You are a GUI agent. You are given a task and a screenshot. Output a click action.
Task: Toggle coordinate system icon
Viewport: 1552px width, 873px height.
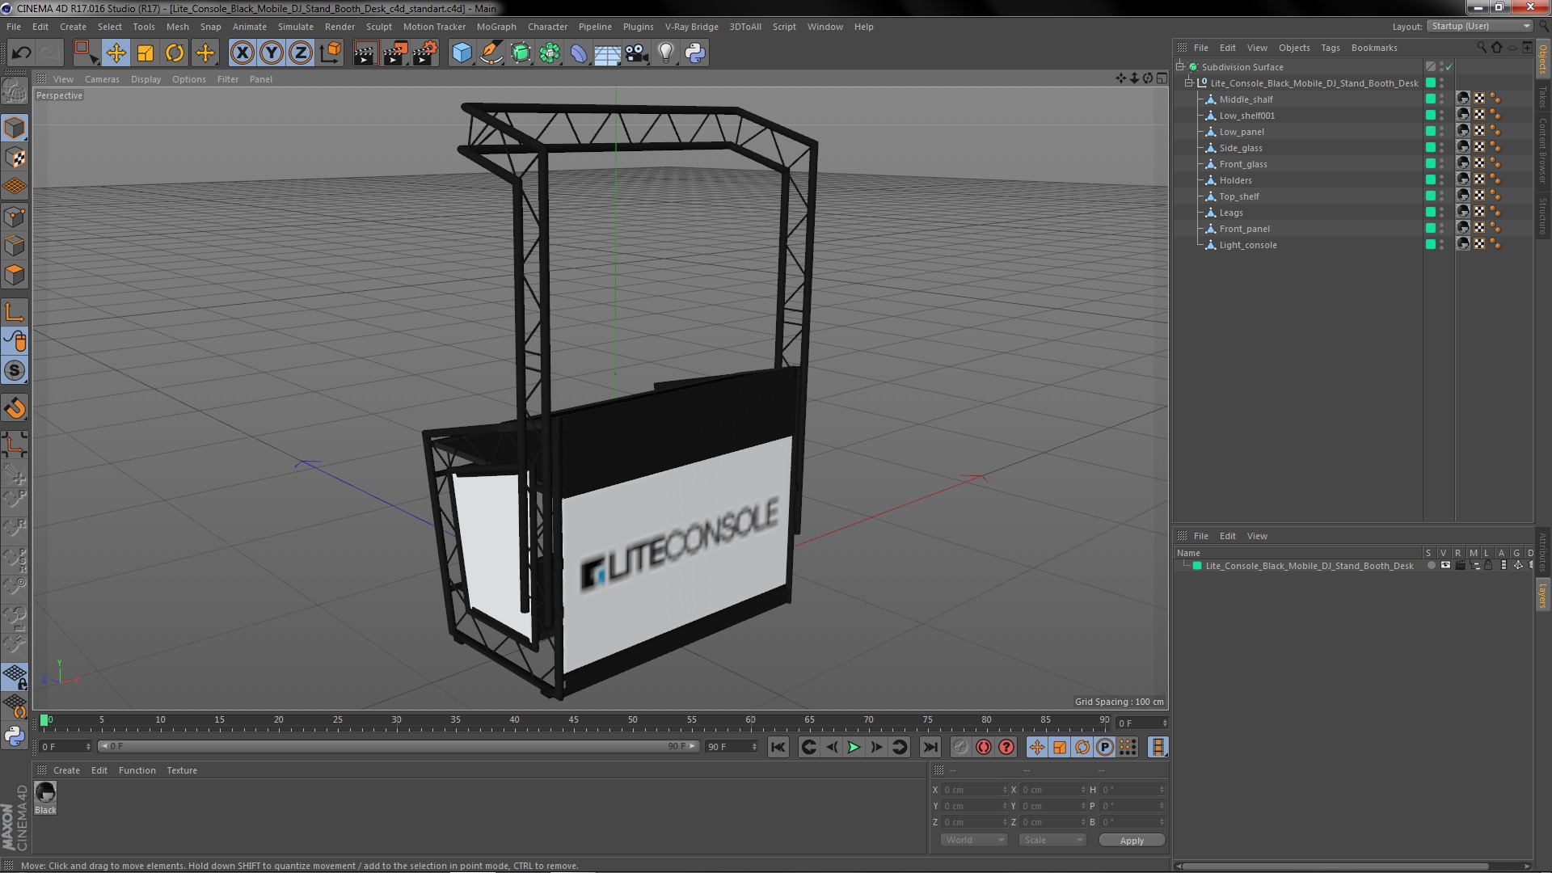[331, 53]
